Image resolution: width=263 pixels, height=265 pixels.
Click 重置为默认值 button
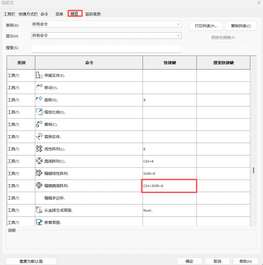pyautogui.click(x=31, y=261)
